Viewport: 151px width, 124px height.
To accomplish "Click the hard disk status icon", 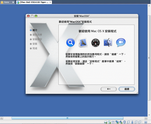I will (105, 122).
